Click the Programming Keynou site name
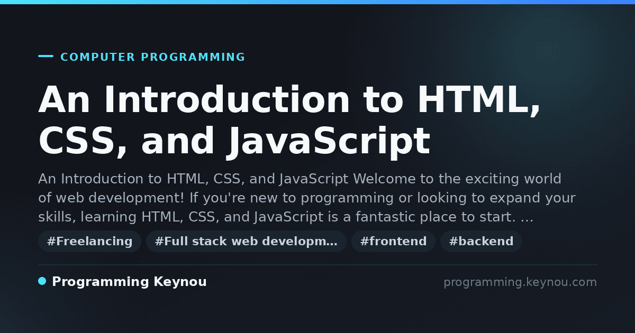Screen dimensions: 635x333 (129, 282)
